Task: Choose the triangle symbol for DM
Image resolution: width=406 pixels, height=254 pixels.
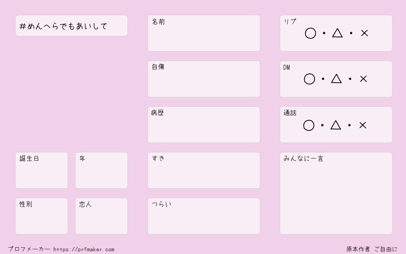Action: 336,79
